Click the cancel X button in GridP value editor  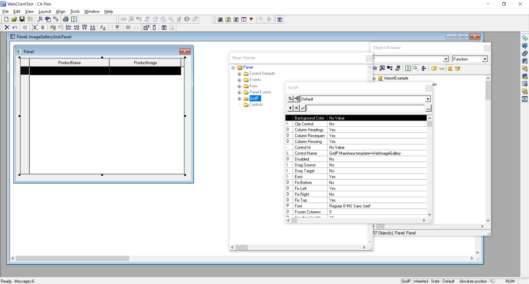[296, 108]
